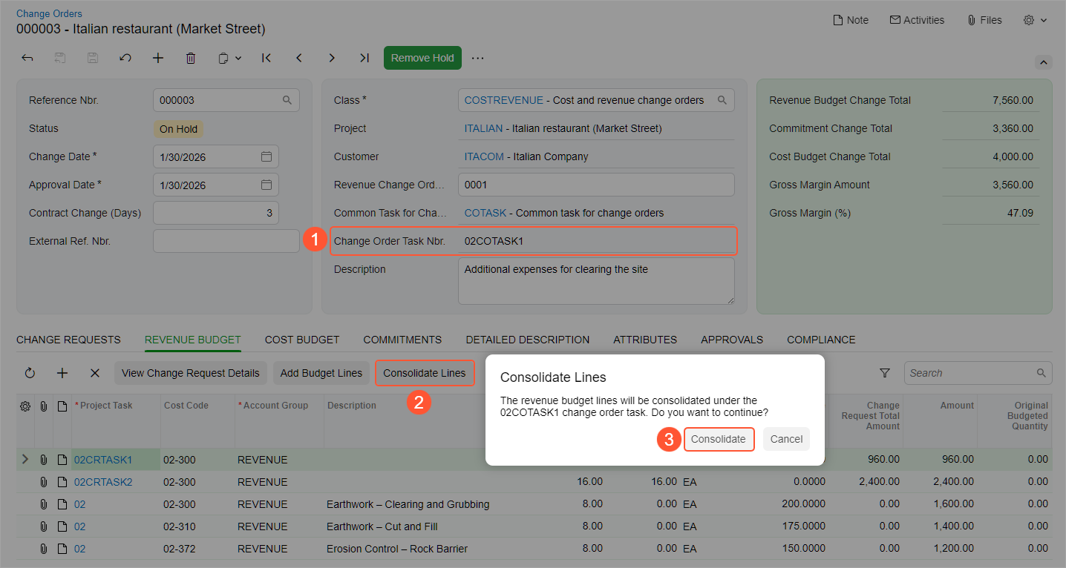Refresh the revenue budget grid
The image size is (1066, 568).
pyautogui.click(x=30, y=373)
